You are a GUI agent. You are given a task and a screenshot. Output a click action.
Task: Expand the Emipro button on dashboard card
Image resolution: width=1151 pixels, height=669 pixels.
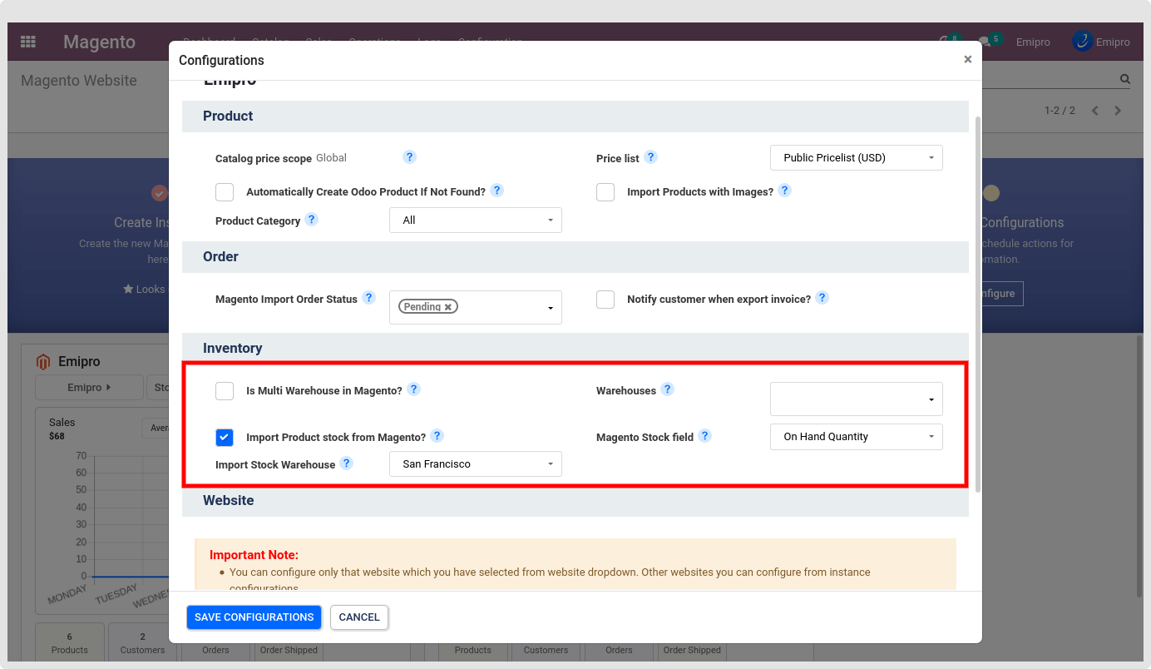pos(89,388)
